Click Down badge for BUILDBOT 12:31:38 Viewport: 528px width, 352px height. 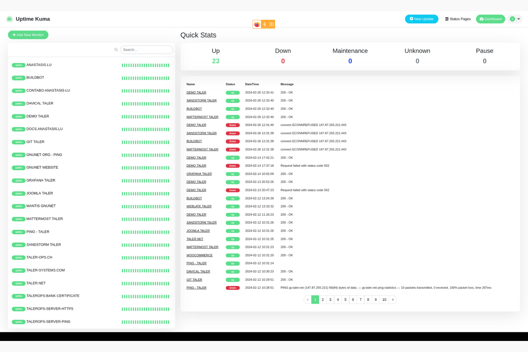pos(233,142)
